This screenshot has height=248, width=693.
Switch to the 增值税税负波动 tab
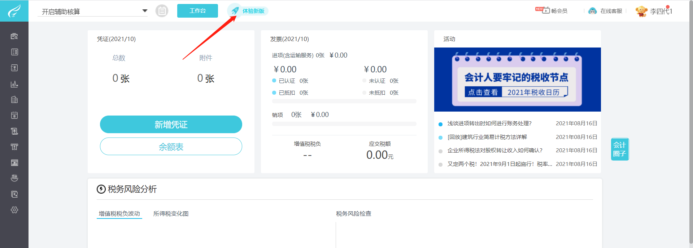click(x=119, y=214)
